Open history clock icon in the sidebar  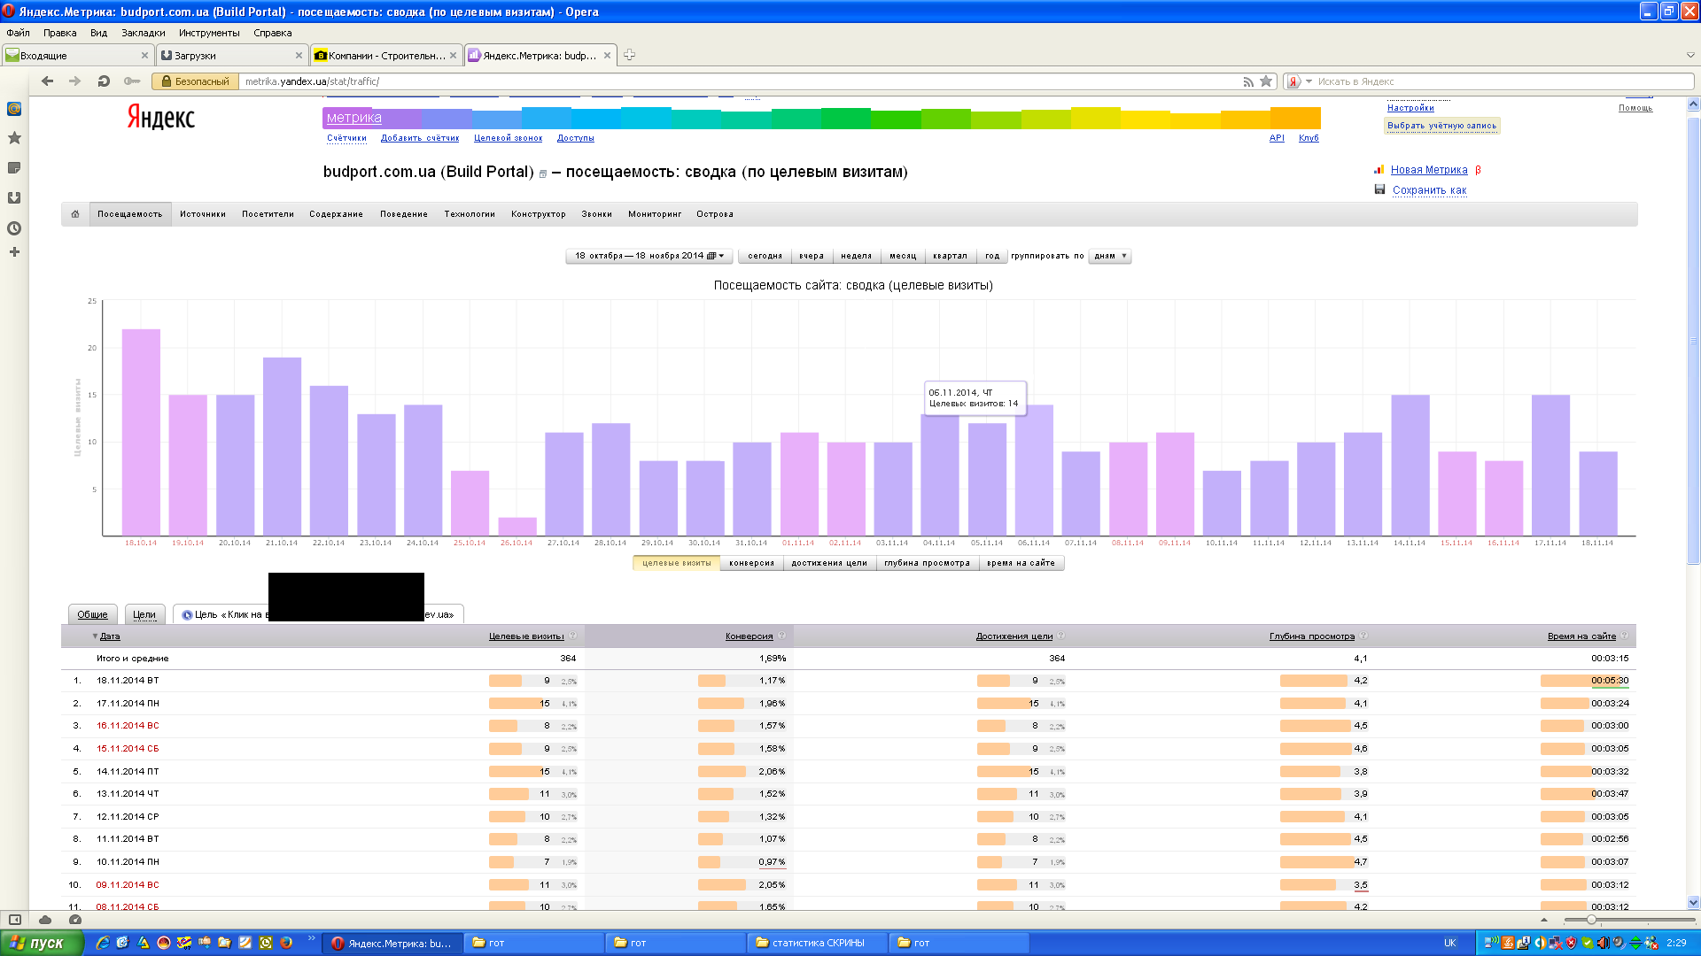[x=14, y=228]
